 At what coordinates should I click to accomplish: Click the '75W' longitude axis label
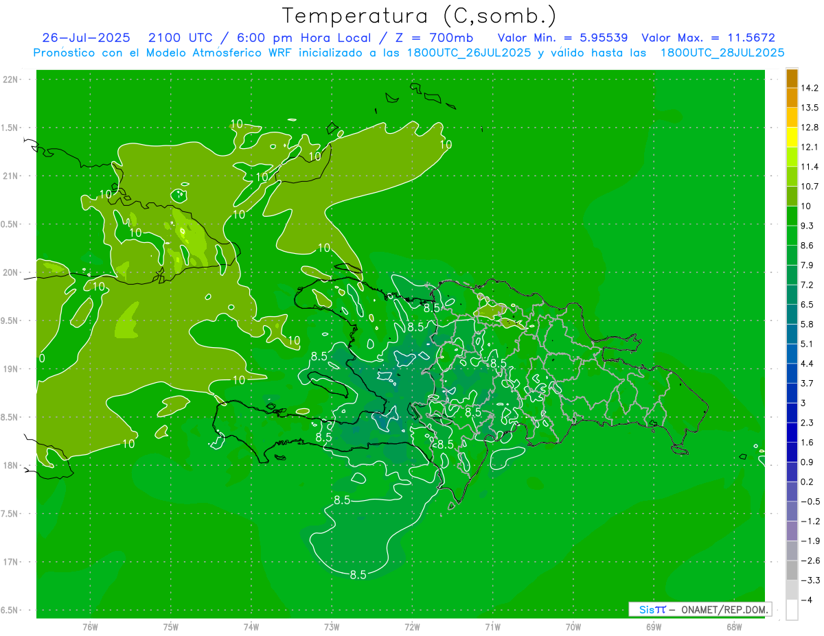click(x=170, y=627)
